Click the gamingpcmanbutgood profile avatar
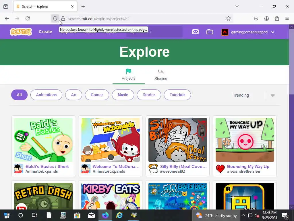The image size is (294, 221). pyautogui.click(x=225, y=32)
